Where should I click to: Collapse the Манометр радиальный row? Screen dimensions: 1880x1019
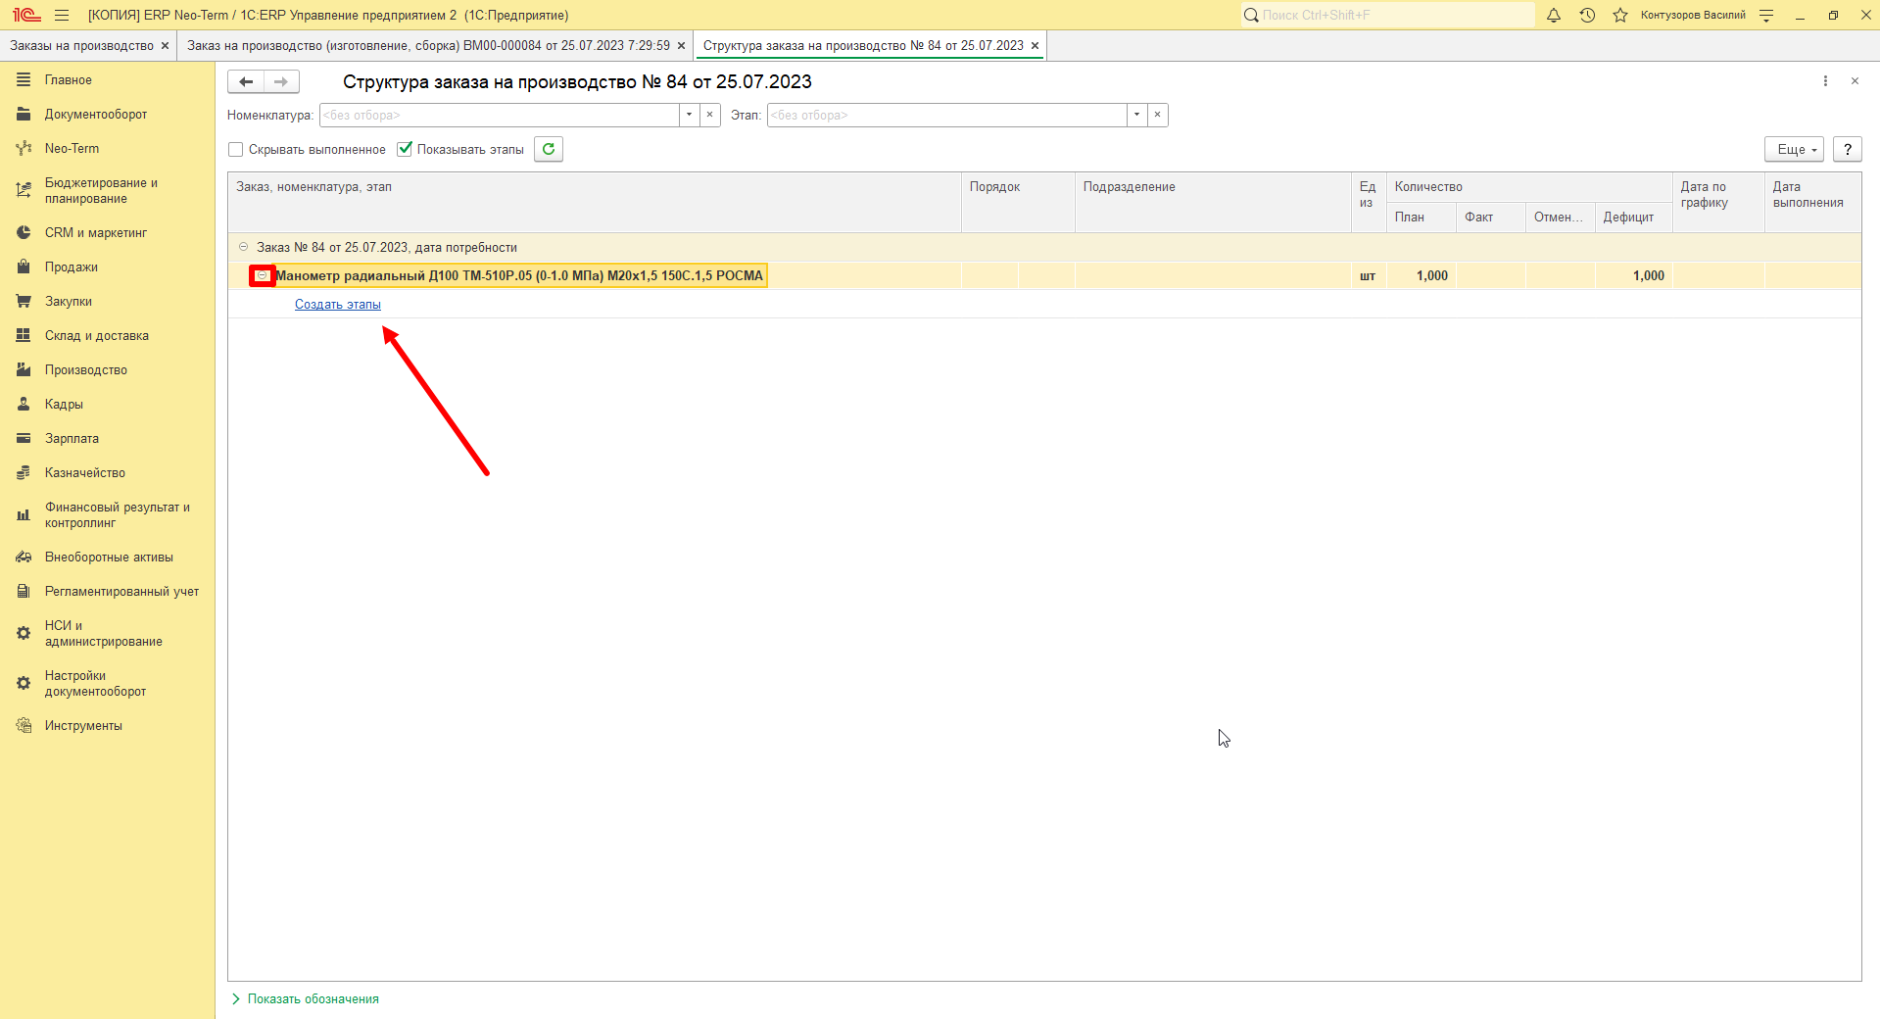[x=262, y=275]
